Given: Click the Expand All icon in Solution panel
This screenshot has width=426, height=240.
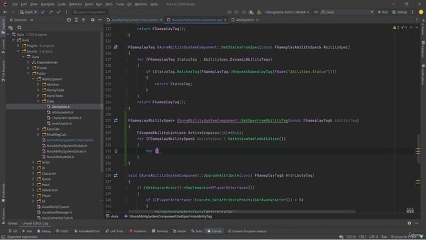Looking at the screenshot, I should coord(77,20).
